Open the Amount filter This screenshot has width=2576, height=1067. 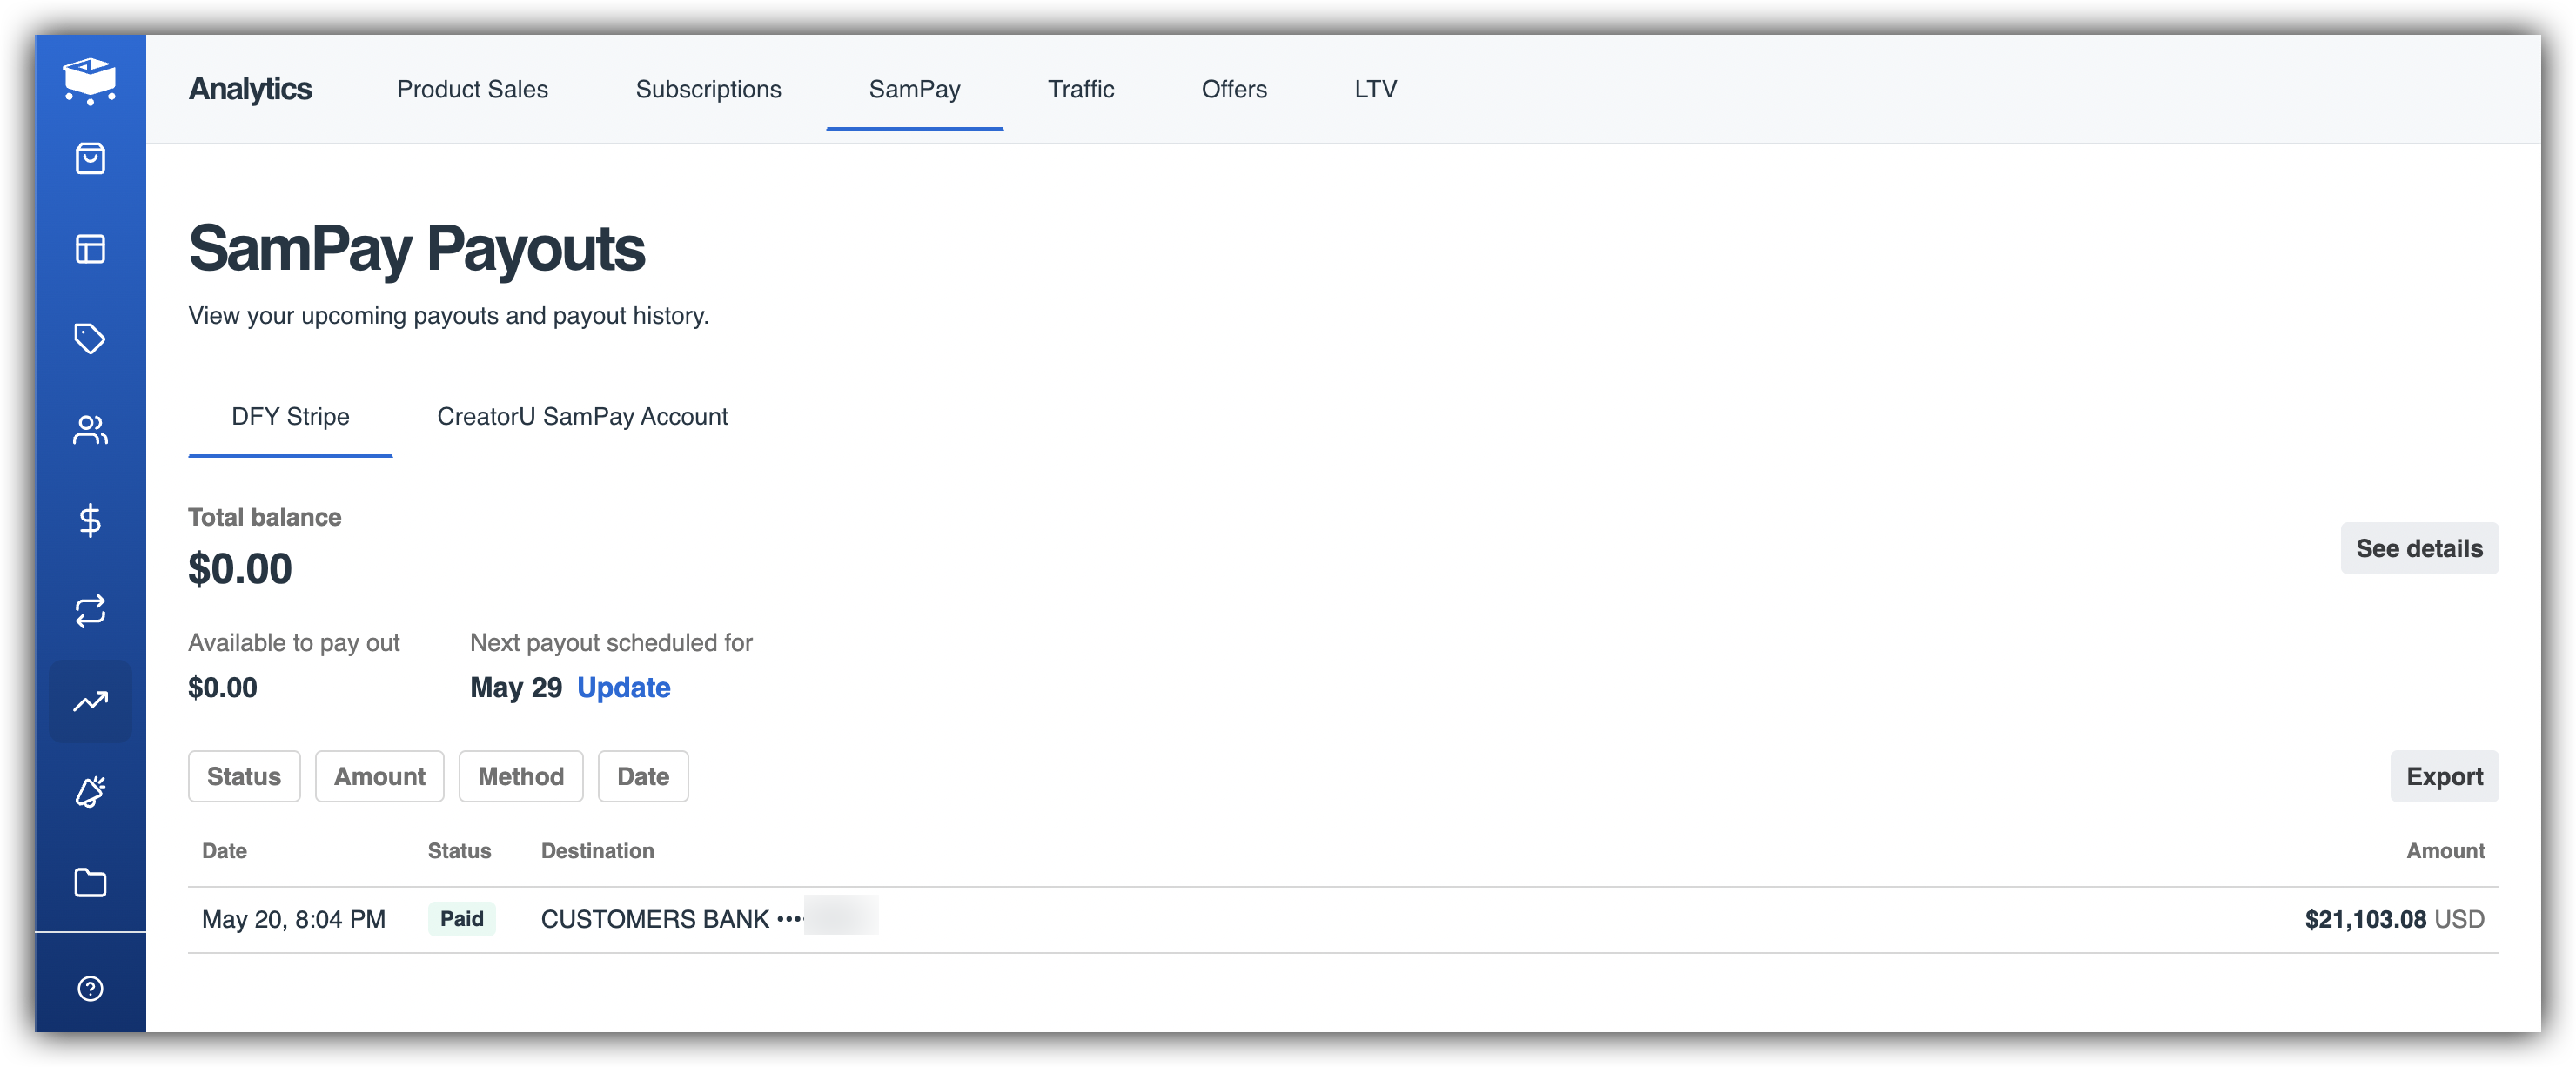tap(379, 776)
